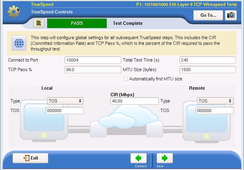Click the Connect label below arrow
Screen dimensions: 244x170
141,166
